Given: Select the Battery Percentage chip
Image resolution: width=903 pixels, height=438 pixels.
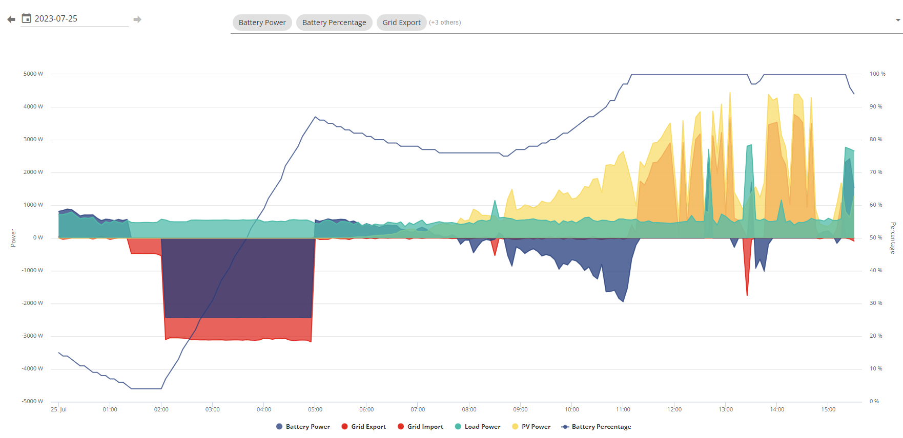Looking at the screenshot, I should (x=334, y=23).
